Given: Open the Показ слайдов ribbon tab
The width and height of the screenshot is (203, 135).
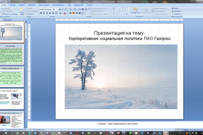Looking at the screenshot, I should pyautogui.click(x=44, y=5).
